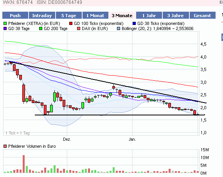Click the pink DAX (in EUR) swatch

(x=79, y=28)
